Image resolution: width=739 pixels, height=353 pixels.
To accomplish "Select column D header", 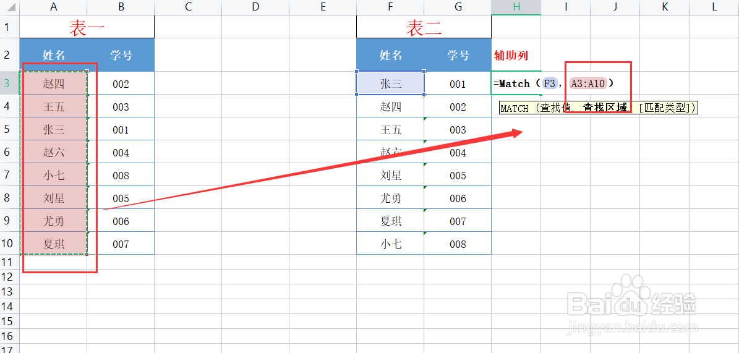I will pyautogui.click(x=255, y=7).
